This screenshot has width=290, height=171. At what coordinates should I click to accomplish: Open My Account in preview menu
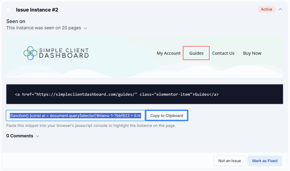(x=169, y=53)
